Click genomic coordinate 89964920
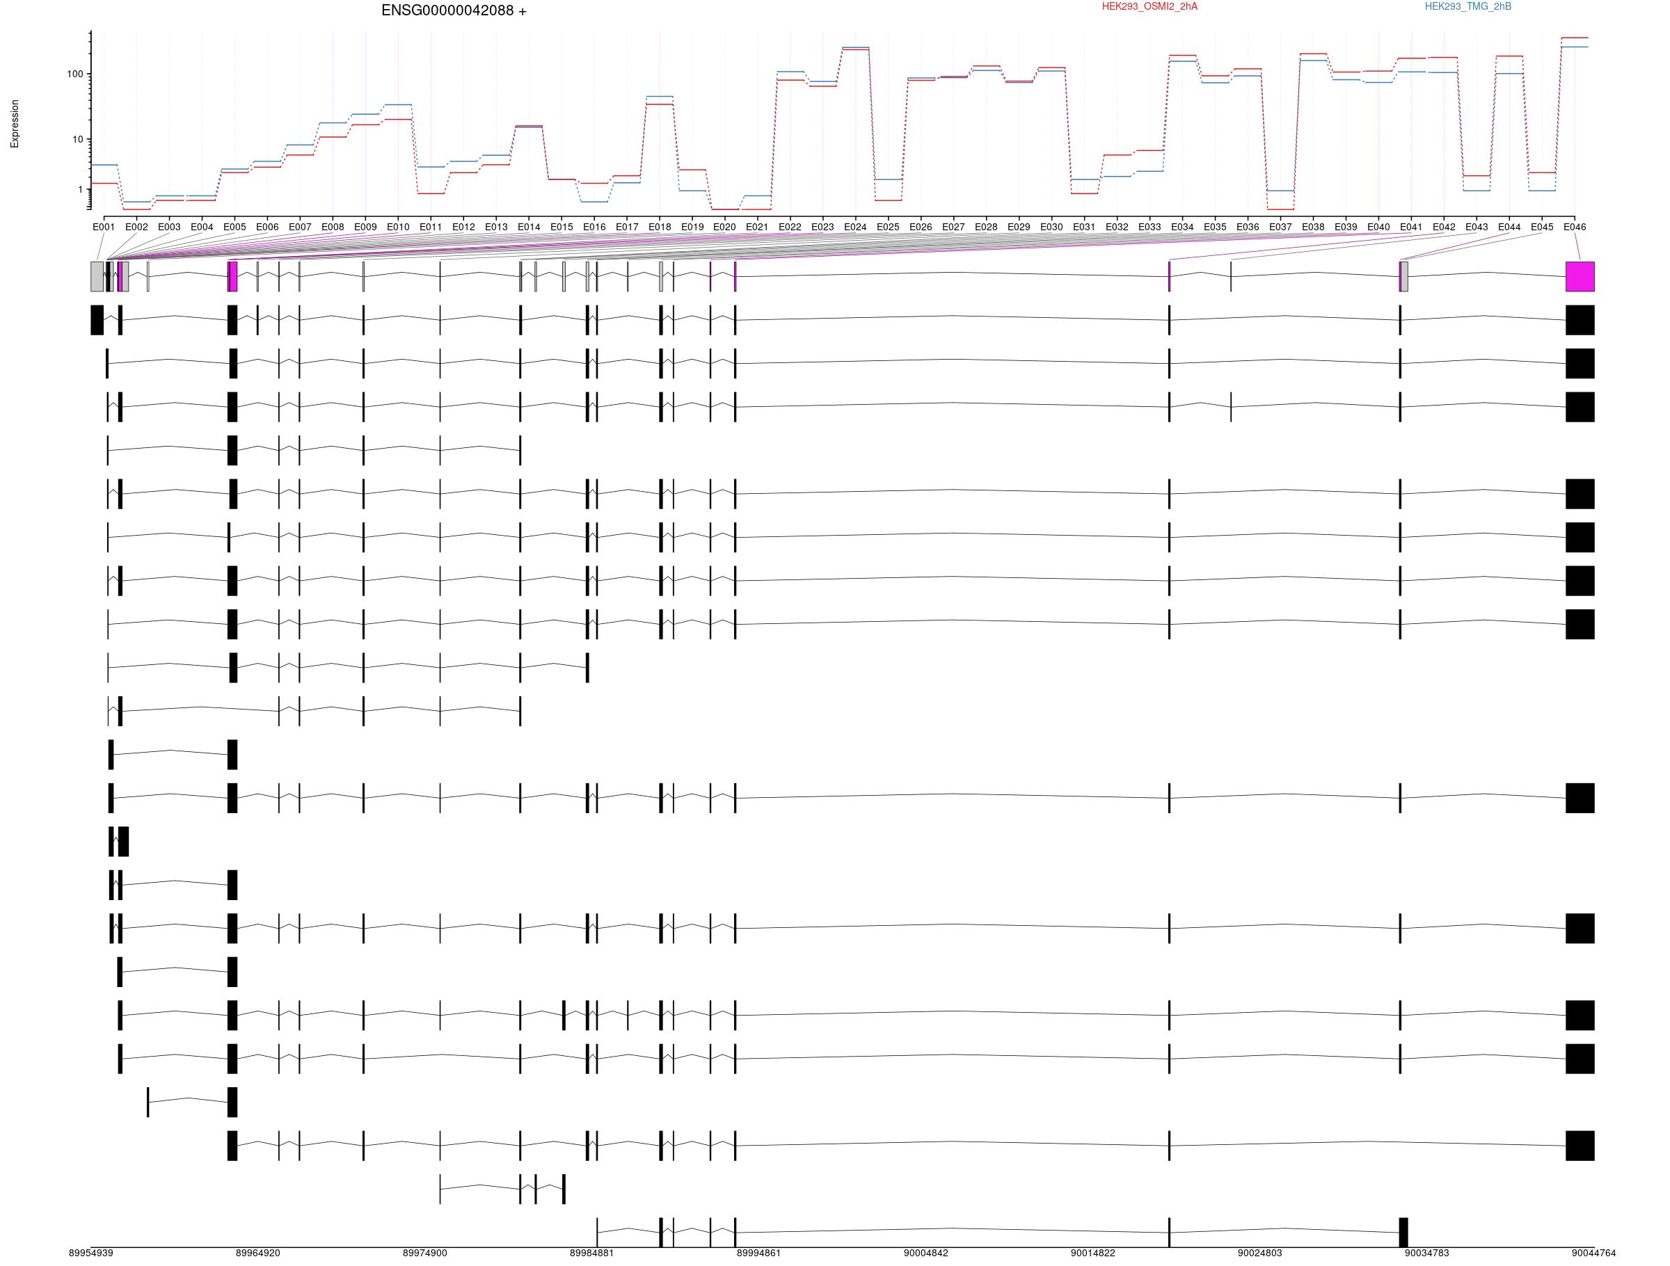The height and width of the screenshot is (1266, 1670). pos(257,1253)
